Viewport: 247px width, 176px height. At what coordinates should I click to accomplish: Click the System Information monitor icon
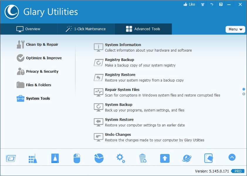(x=99, y=48)
